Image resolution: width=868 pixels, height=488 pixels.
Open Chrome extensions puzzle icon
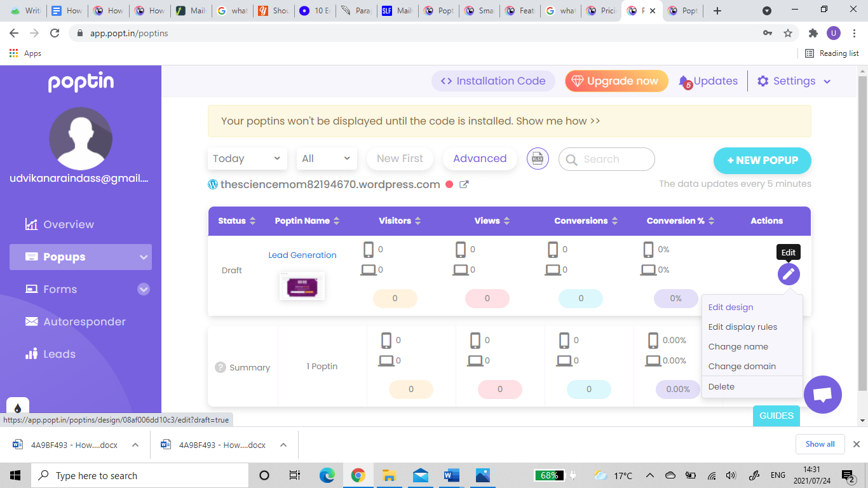point(813,33)
